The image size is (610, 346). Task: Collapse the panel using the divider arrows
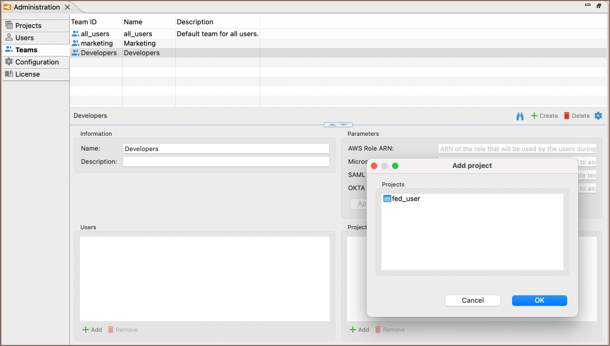[x=338, y=125]
